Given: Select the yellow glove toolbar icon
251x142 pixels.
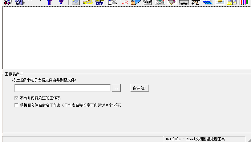Looking at the screenshot, I should (x=88, y=2).
